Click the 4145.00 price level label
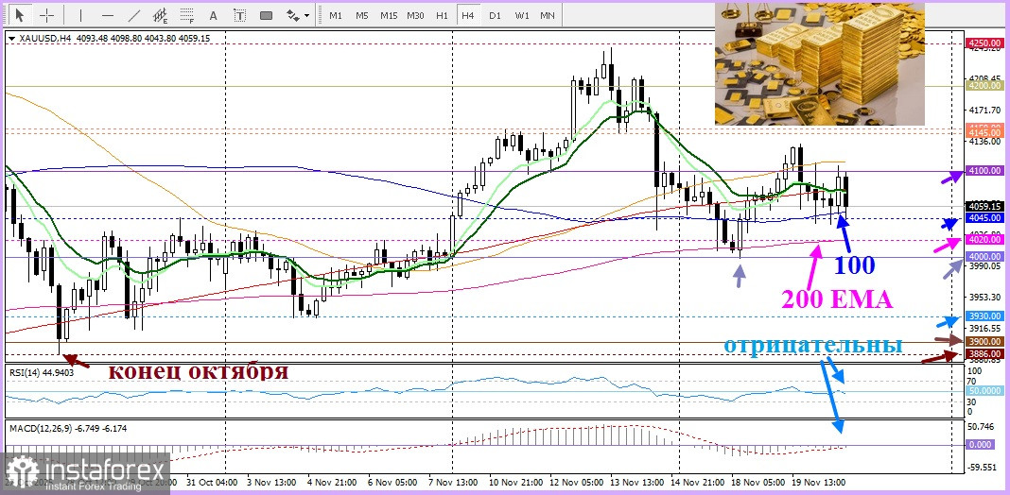The width and height of the screenshot is (1010, 495). (984, 133)
